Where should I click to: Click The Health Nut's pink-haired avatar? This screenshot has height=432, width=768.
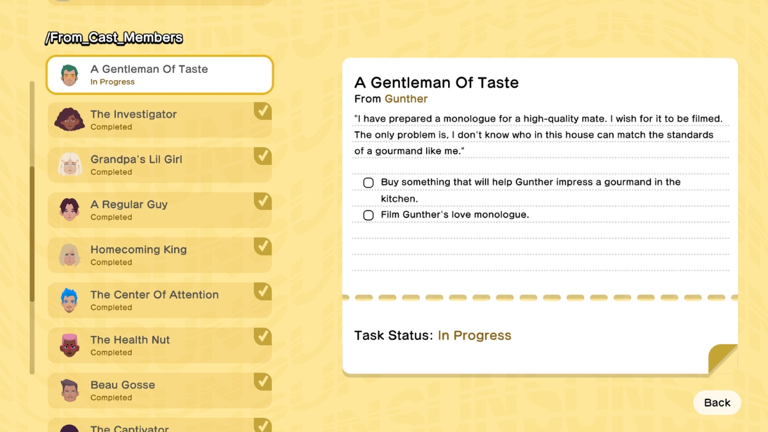[x=69, y=345]
